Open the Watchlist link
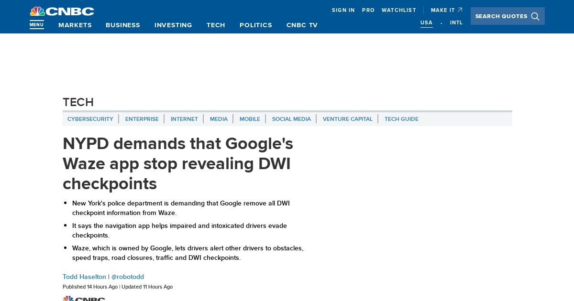This screenshot has height=301, width=574. coord(399,10)
